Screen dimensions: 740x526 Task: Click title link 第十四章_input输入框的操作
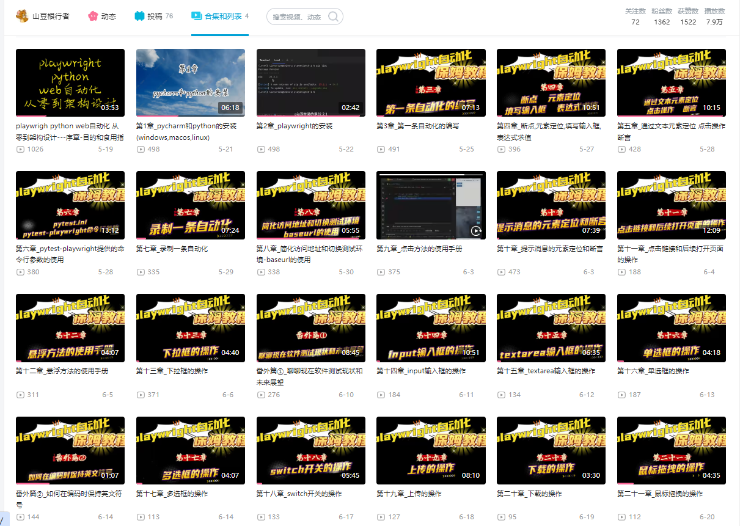[x=422, y=371]
